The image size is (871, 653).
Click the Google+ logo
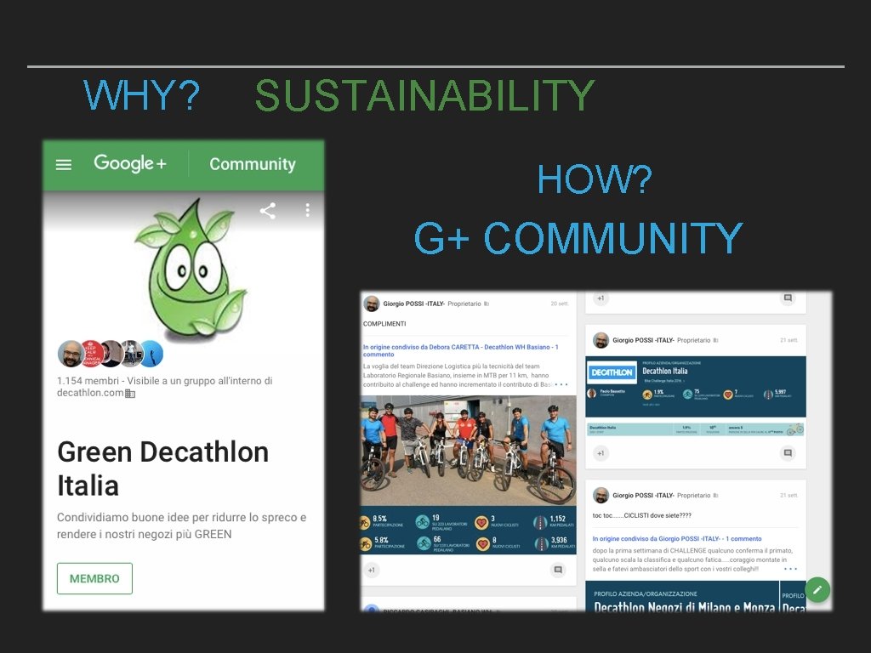[130, 163]
